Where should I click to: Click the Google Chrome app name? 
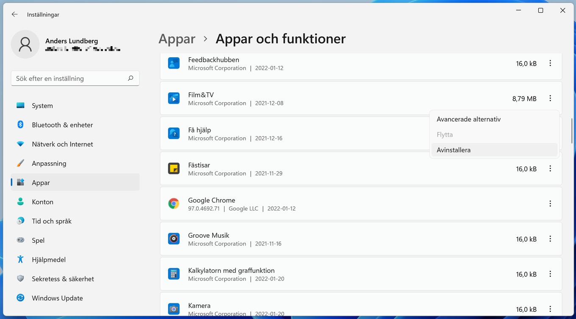[x=211, y=200]
